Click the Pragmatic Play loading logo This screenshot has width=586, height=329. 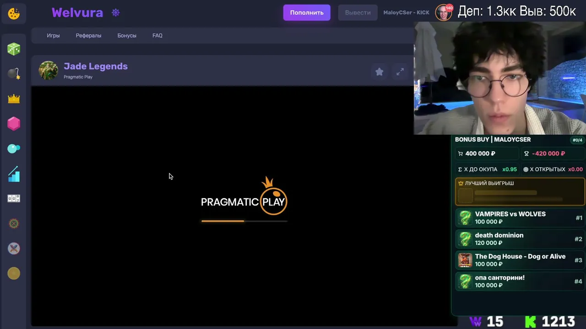tap(244, 196)
